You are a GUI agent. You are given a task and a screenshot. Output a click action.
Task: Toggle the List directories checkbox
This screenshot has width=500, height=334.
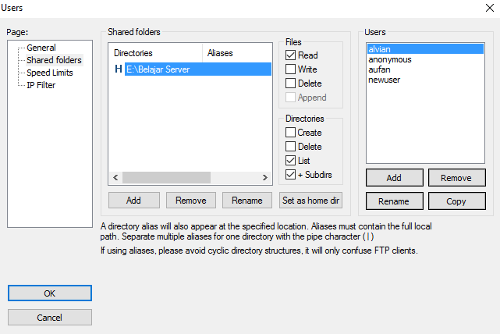coord(291,160)
